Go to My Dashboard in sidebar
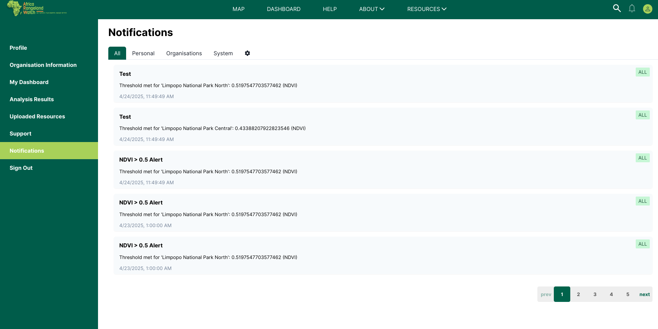This screenshot has height=329, width=658. (x=49, y=82)
